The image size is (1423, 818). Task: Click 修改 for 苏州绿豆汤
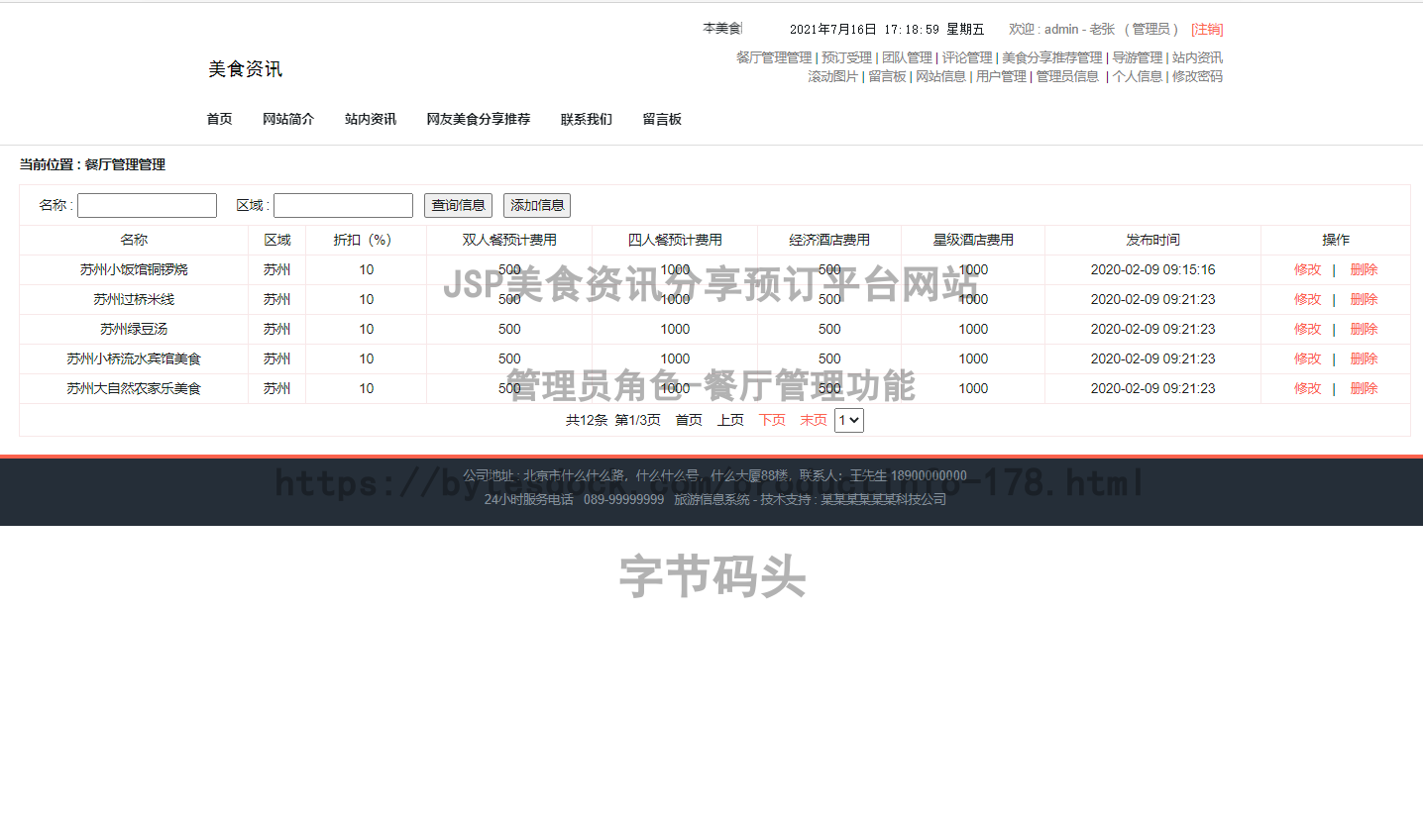click(1307, 329)
